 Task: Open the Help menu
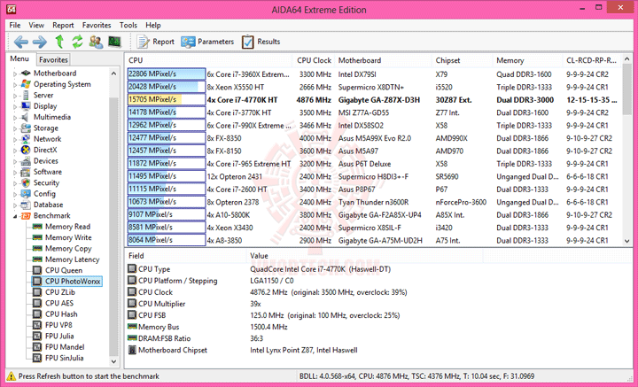click(x=153, y=25)
